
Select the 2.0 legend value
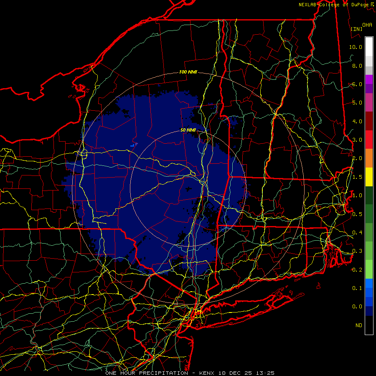point(357,158)
